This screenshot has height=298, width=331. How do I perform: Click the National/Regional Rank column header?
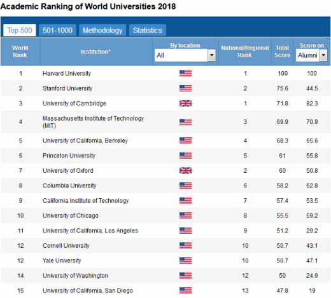pos(245,51)
